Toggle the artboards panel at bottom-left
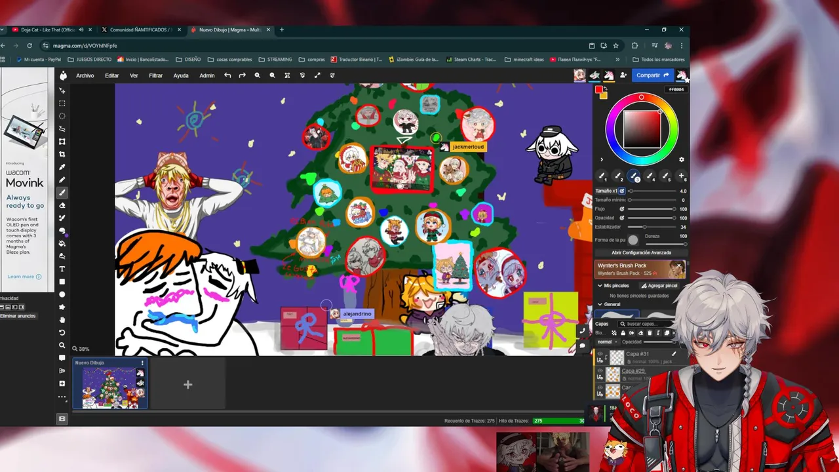 click(62, 418)
